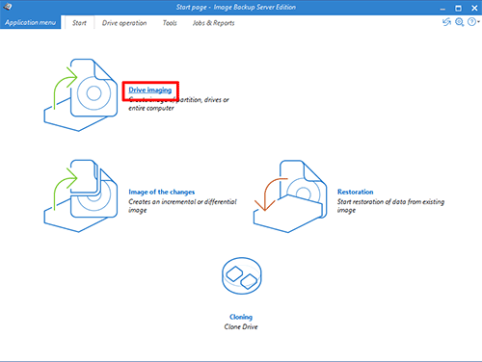Go to Jobs & Reports tab
This screenshot has height=362, width=482.
click(x=214, y=23)
